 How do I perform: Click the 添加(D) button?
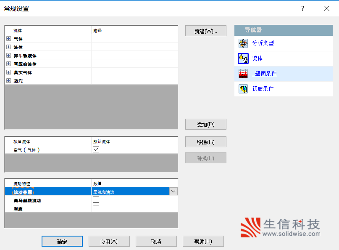click(205, 125)
